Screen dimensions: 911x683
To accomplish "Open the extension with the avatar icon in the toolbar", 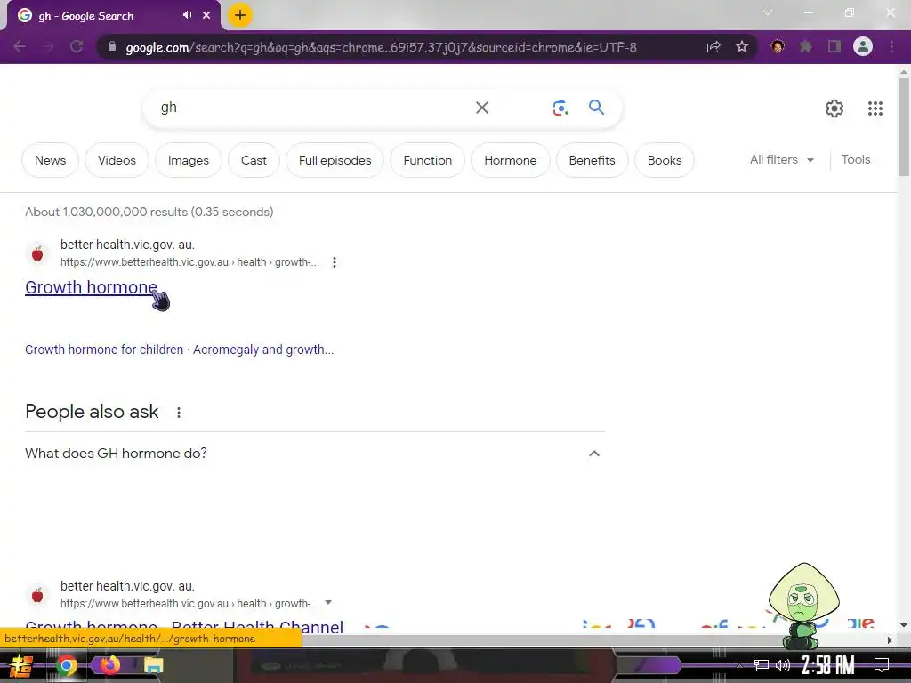I will pyautogui.click(x=778, y=46).
